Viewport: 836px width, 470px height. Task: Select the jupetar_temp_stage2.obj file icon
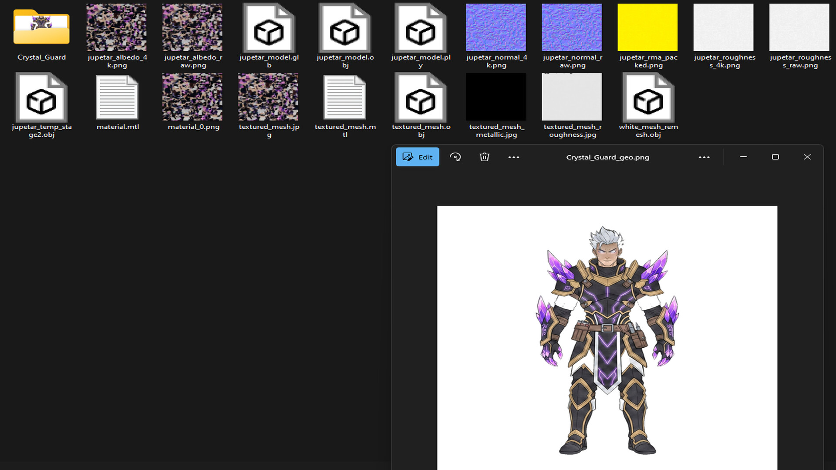click(x=41, y=97)
